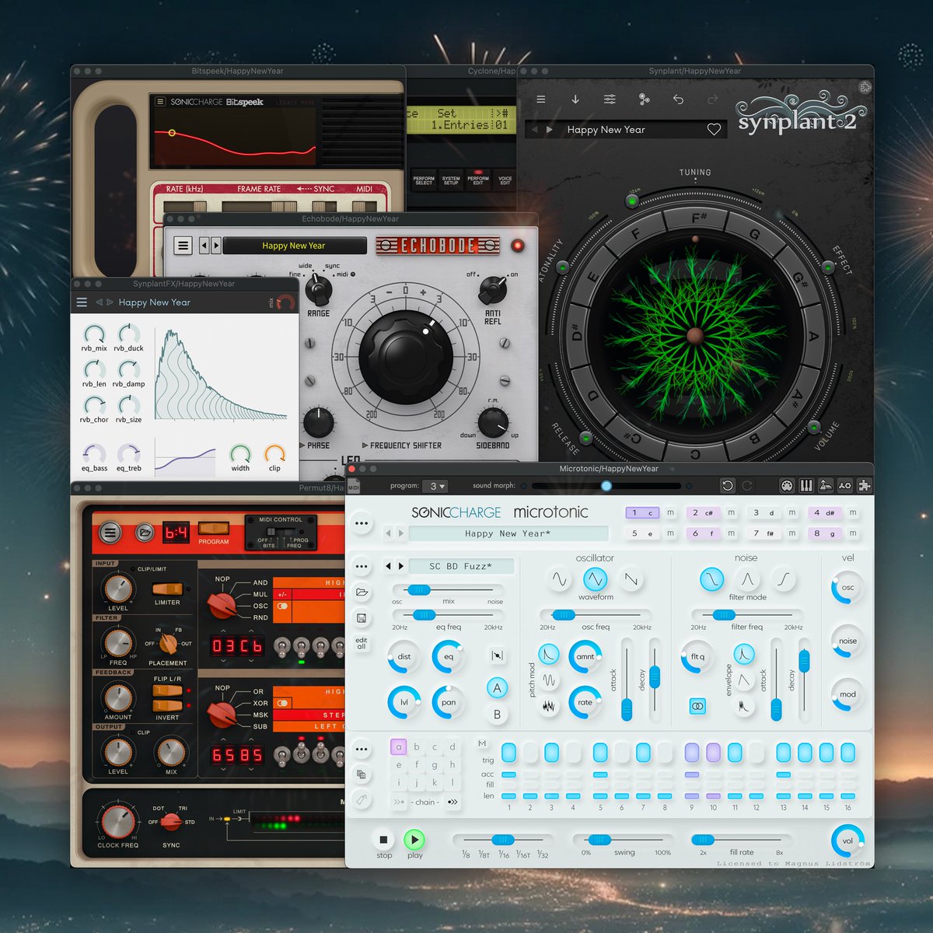
Task: Select sine oscillator waveform in Microtonic
Action: (560, 579)
